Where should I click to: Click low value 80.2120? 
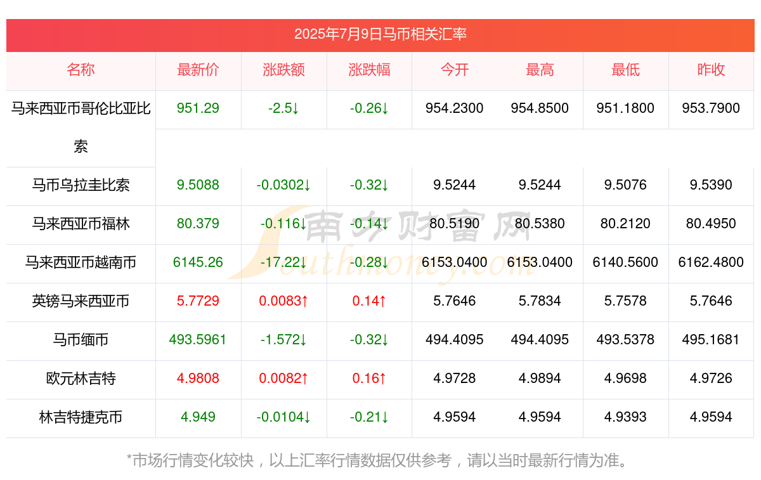pyautogui.click(x=626, y=224)
